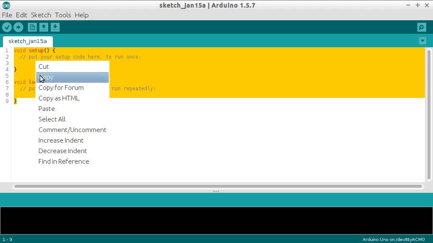Create a new sketch with the New icon

tap(32, 27)
